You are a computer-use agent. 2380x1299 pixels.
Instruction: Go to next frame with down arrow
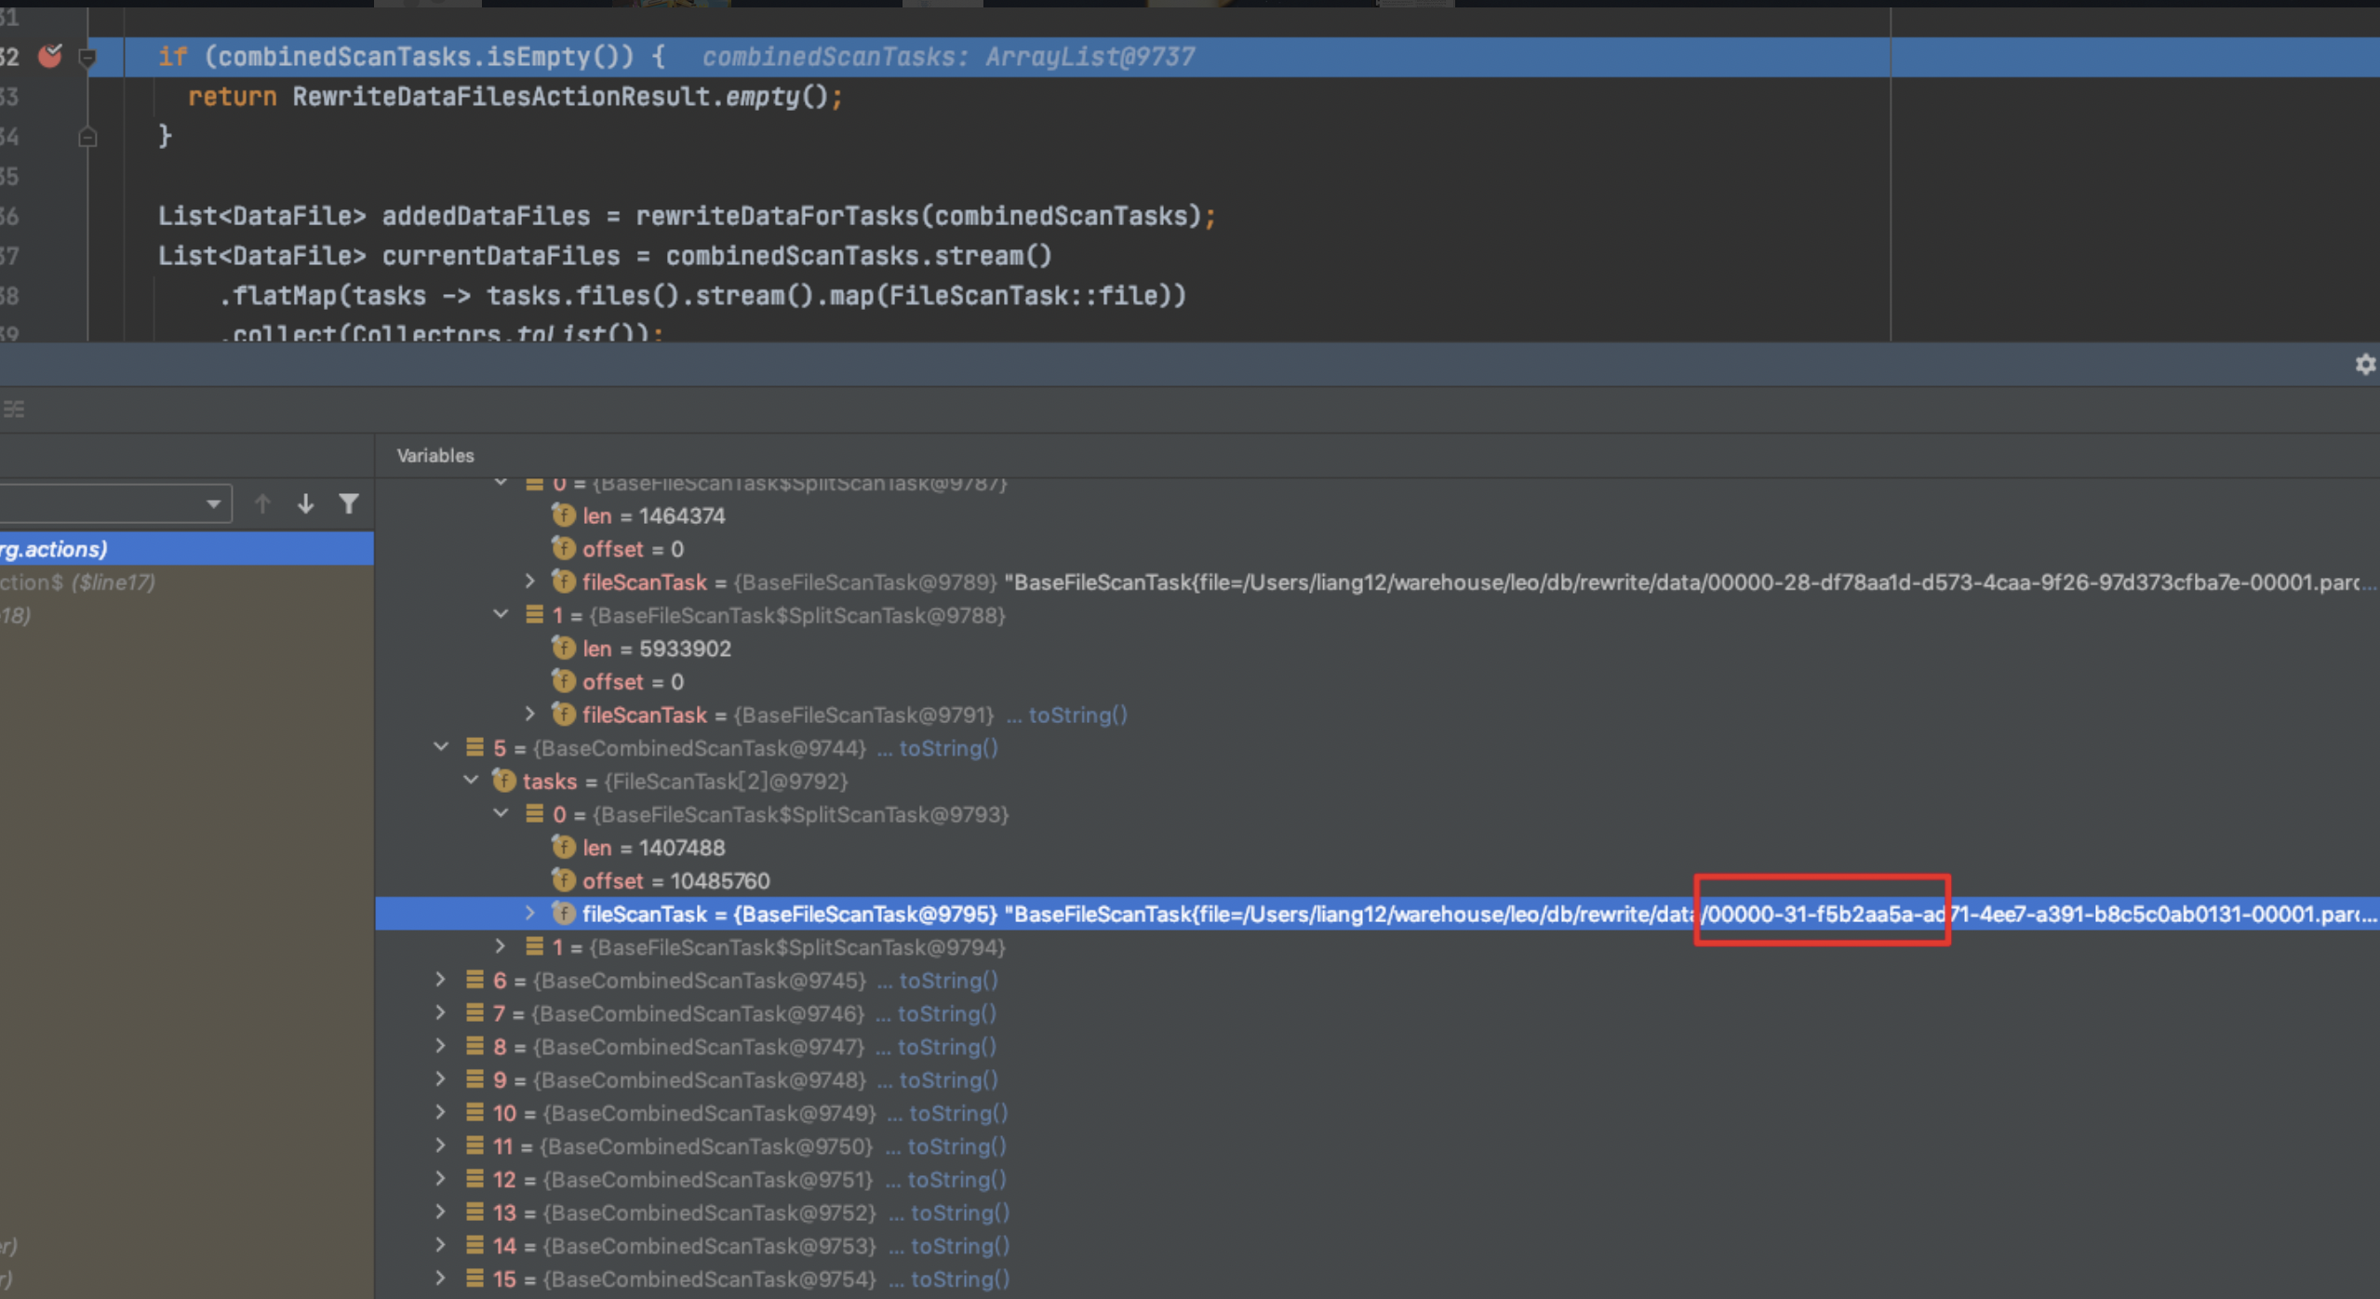(x=305, y=503)
